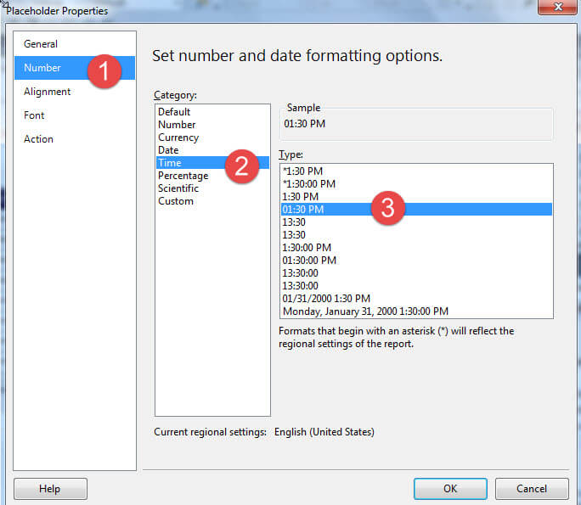Choose Default in the Category list

point(174,112)
